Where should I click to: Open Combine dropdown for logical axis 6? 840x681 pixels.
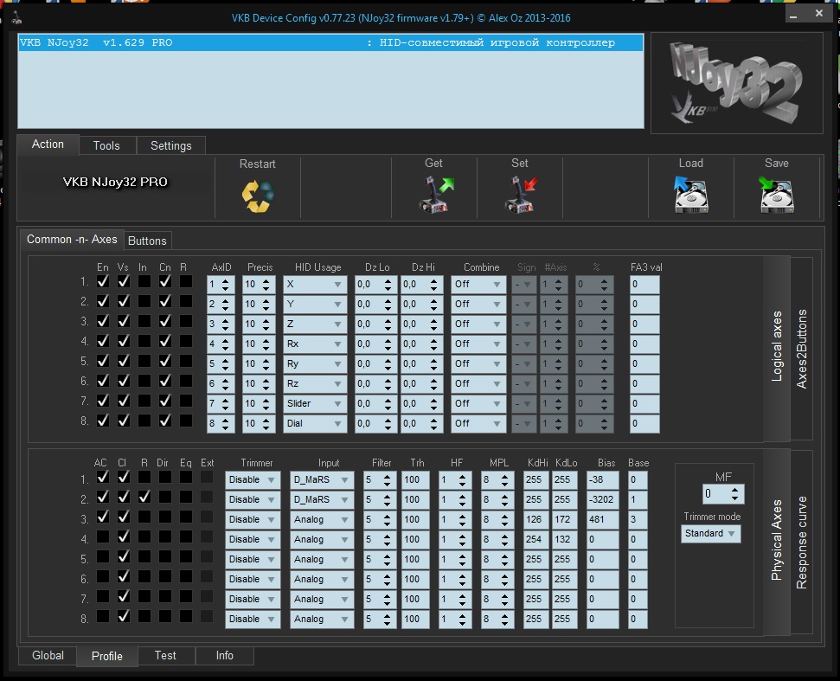(478, 383)
